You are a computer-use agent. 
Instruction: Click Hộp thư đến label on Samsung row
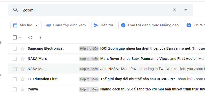tap(89, 49)
